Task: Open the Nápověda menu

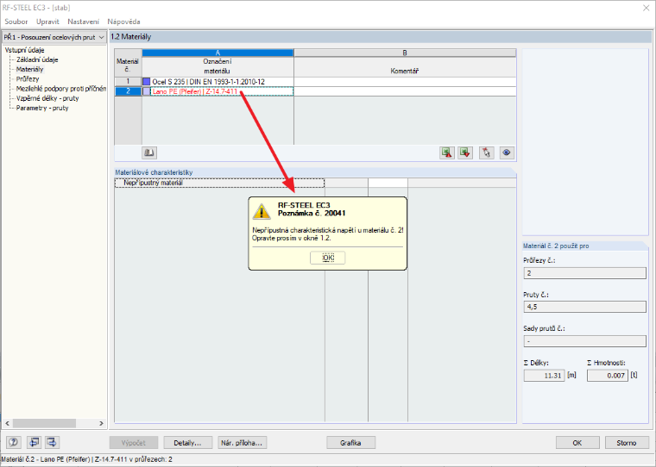Action: point(123,22)
